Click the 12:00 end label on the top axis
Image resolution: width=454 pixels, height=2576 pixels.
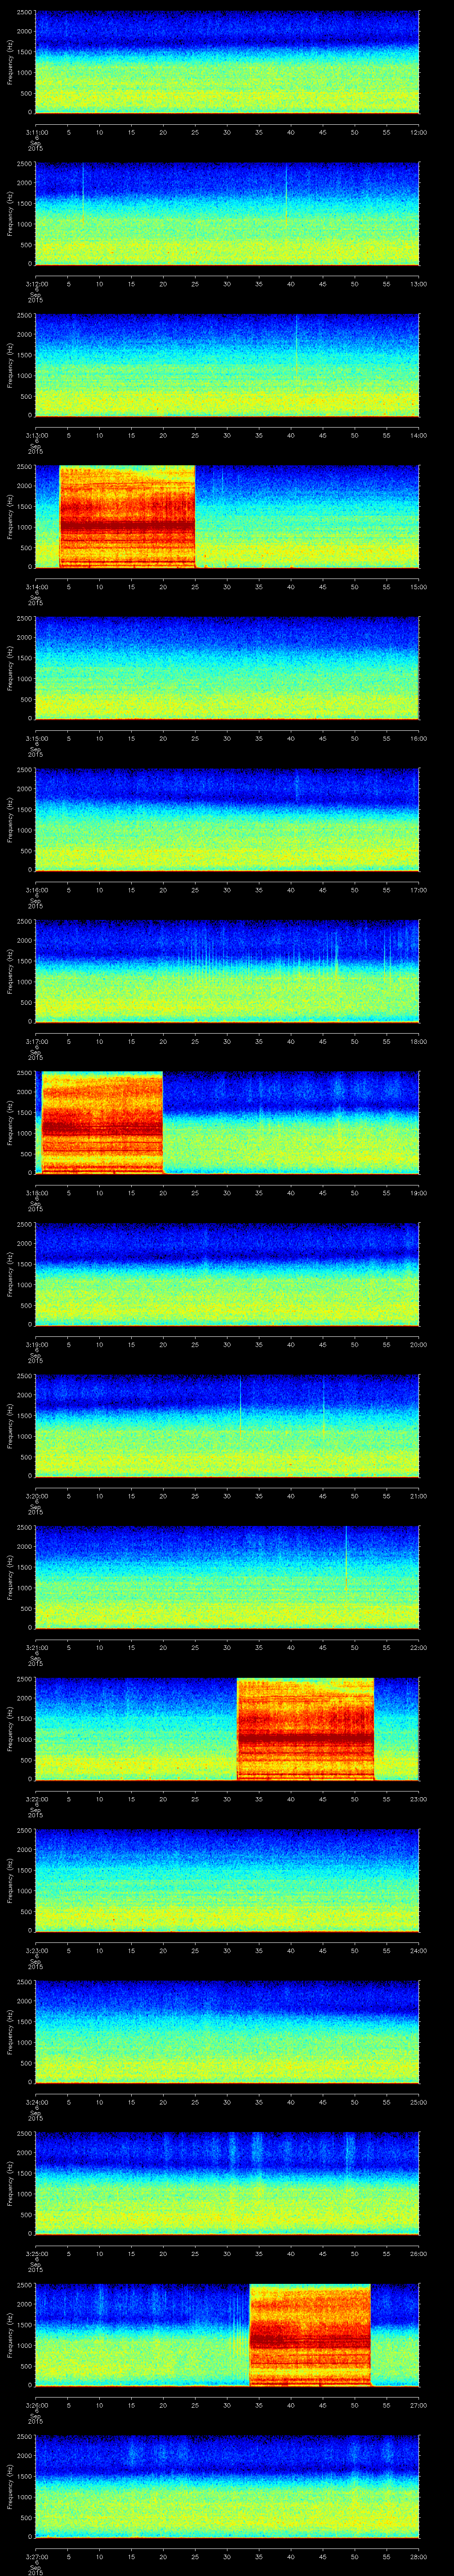click(418, 132)
